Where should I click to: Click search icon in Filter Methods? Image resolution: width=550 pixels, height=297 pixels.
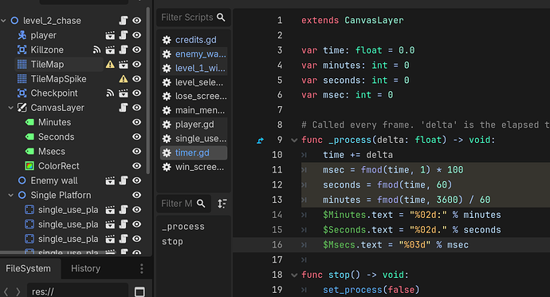pyautogui.click(x=201, y=204)
